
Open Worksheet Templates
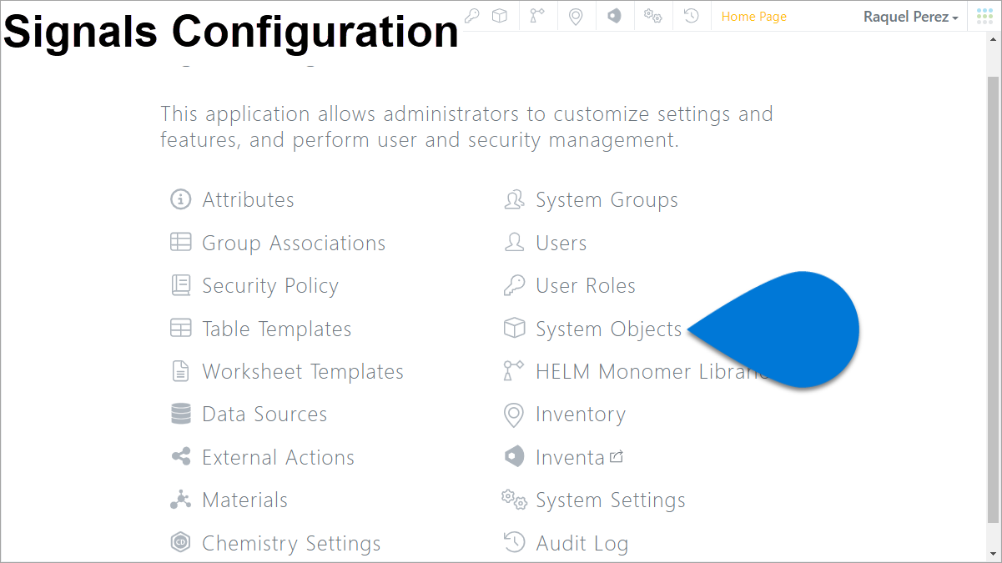coord(303,372)
